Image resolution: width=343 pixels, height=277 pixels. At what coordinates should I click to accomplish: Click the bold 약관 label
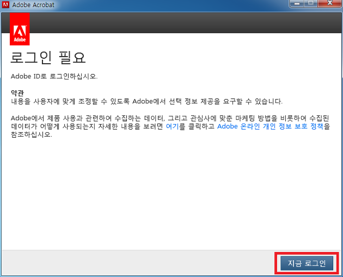(x=17, y=93)
